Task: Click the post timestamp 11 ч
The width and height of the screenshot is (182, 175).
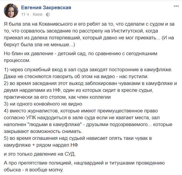Action: (x=25, y=14)
